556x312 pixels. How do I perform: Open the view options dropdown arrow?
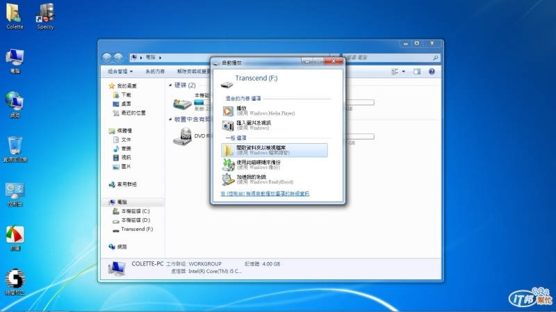(404, 72)
